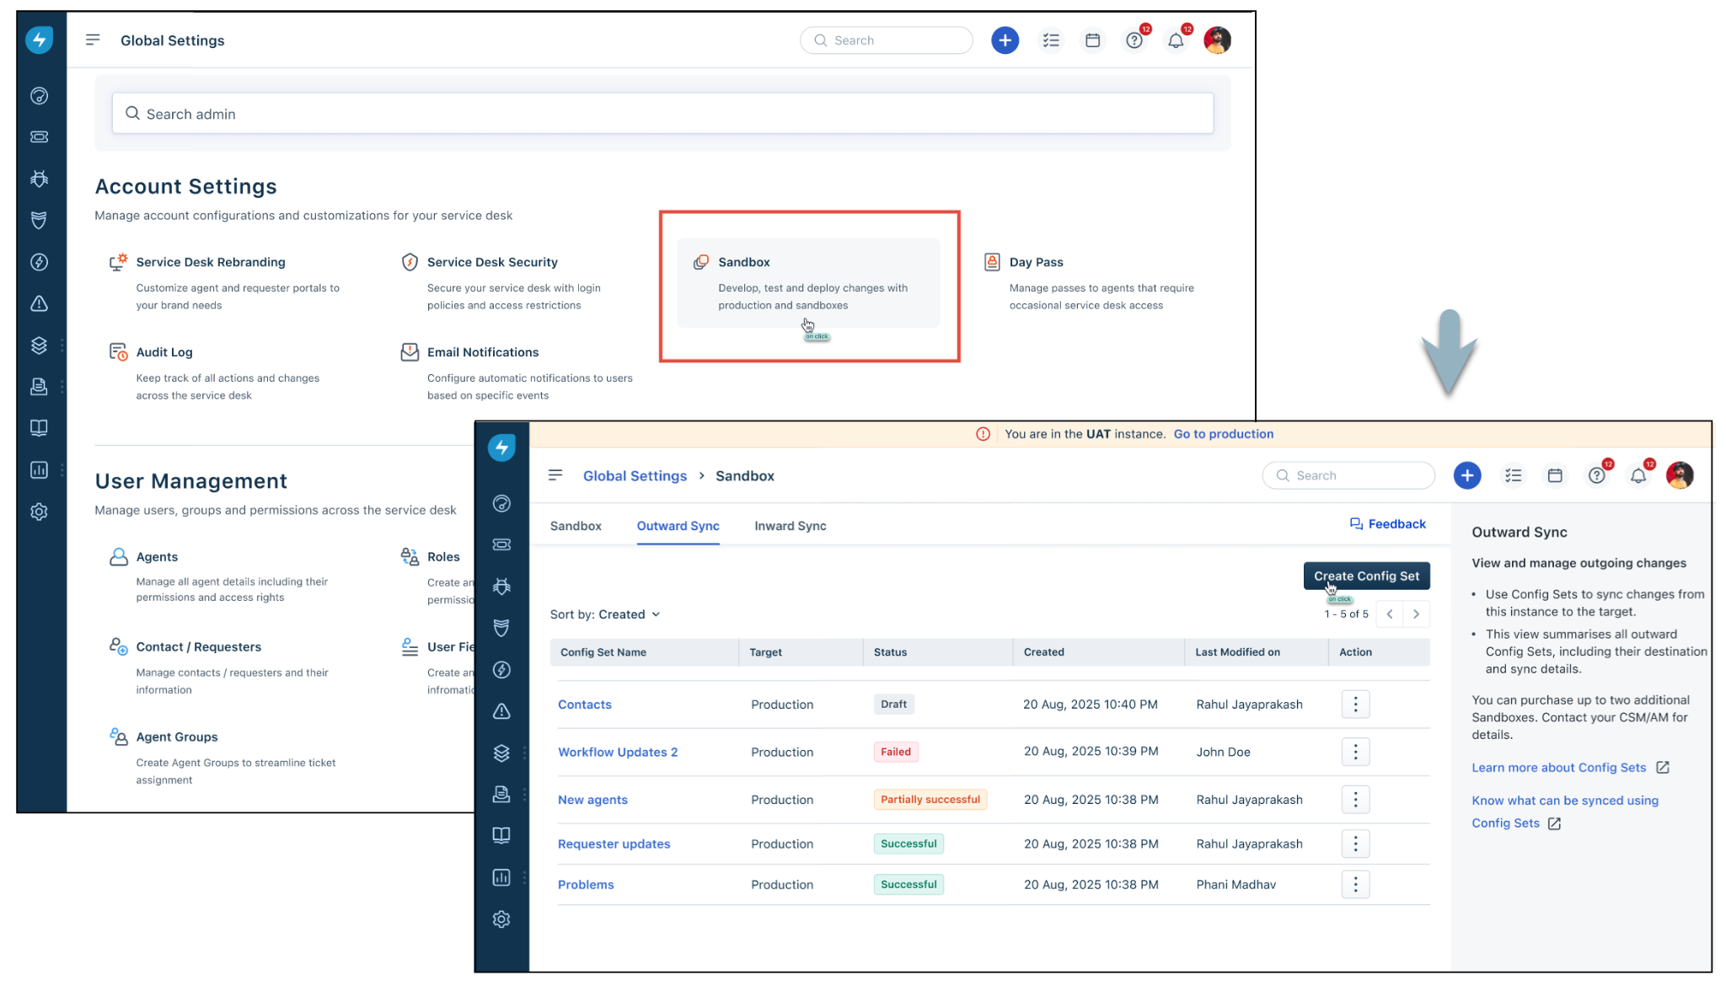1726x991 pixels.
Task: Click the Go to production link
Action: 1223,434
